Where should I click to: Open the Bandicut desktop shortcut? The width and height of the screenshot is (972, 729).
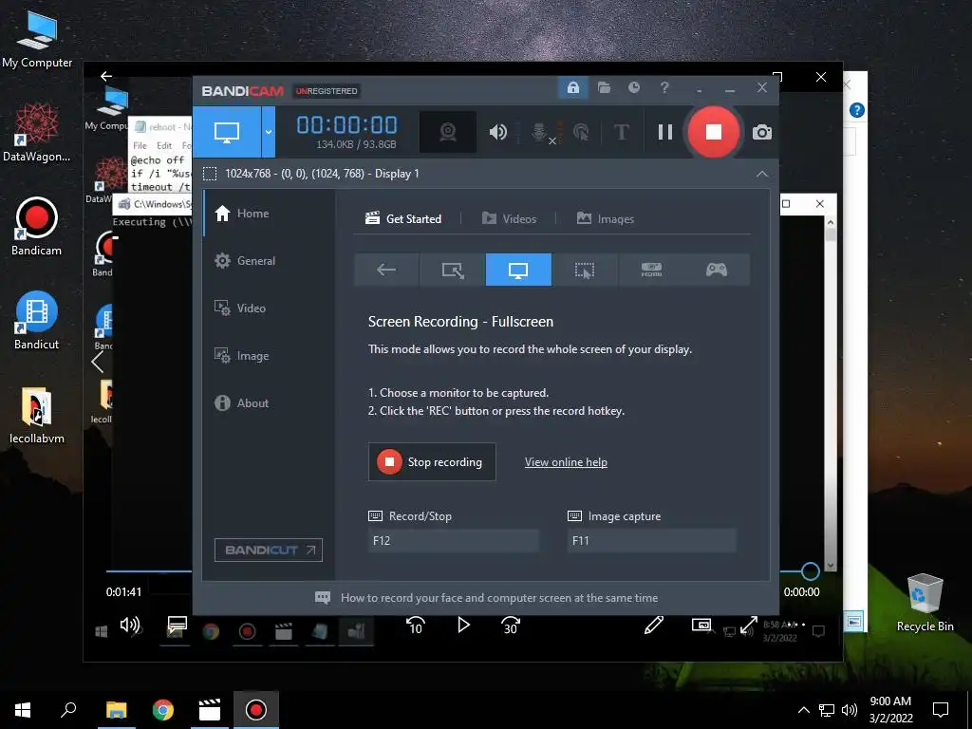pos(37,321)
